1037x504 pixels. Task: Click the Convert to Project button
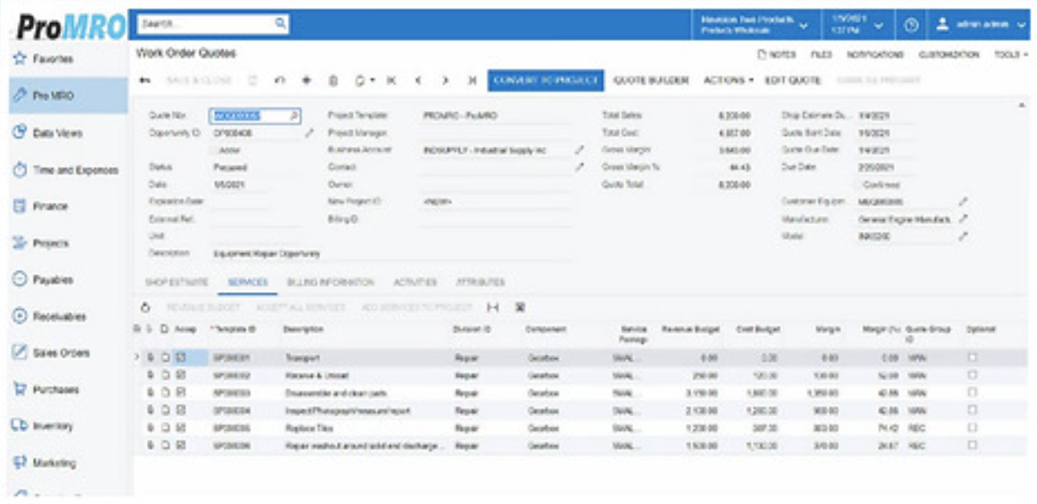(545, 80)
